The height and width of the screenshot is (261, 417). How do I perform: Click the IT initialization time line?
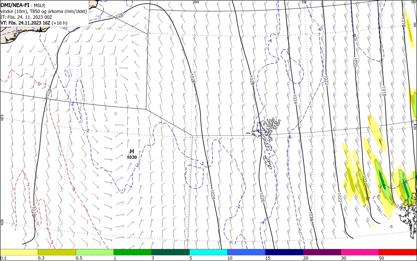pos(26,17)
